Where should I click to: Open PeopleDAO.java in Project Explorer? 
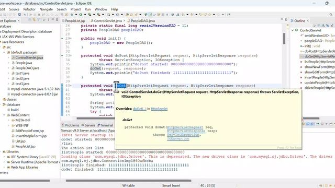tap(27, 68)
